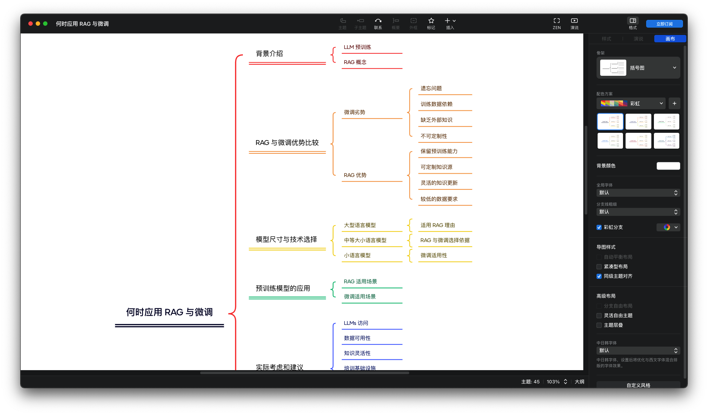Open the 大纲 outline view
The width and height of the screenshot is (708, 415).
coord(579,382)
